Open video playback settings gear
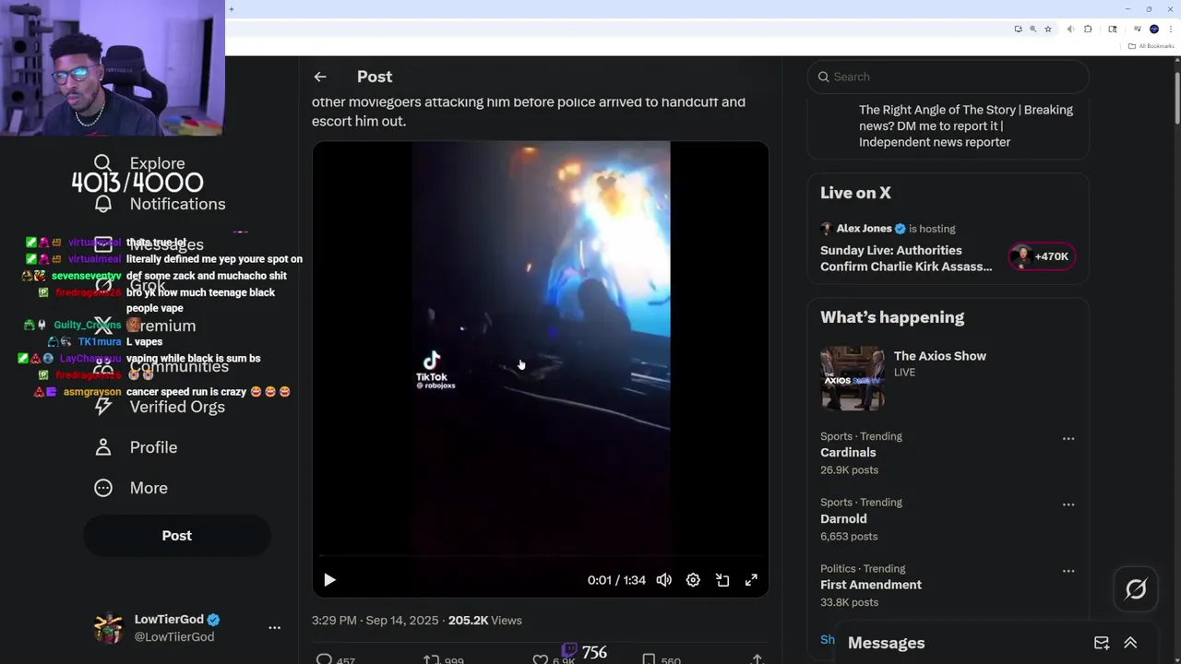The image size is (1181, 664). pyautogui.click(x=693, y=580)
